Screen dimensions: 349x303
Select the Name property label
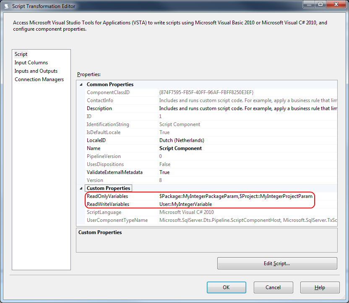pyautogui.click(x=94, y=148)
